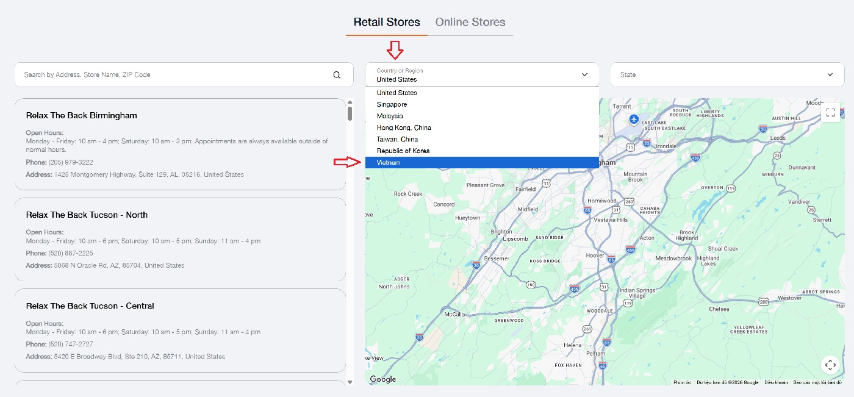
Task: Click the Vestavia Hills label on the map
Action: [x=611, y=220]
